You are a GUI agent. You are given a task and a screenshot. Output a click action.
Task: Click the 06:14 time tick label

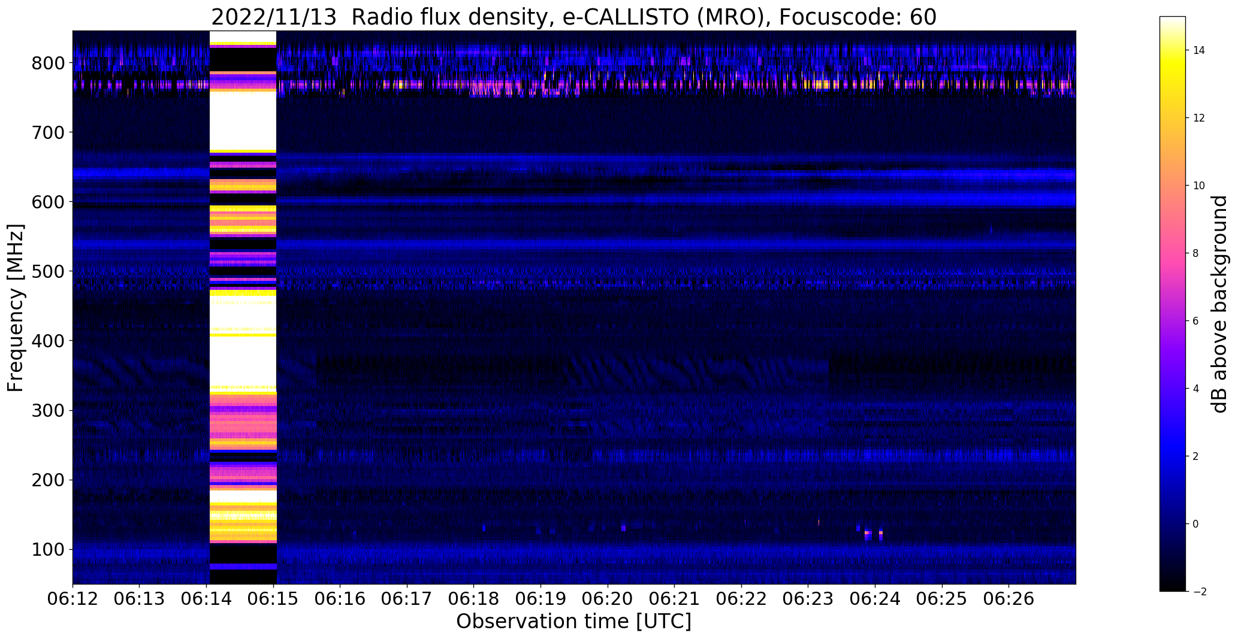(207, 598)
